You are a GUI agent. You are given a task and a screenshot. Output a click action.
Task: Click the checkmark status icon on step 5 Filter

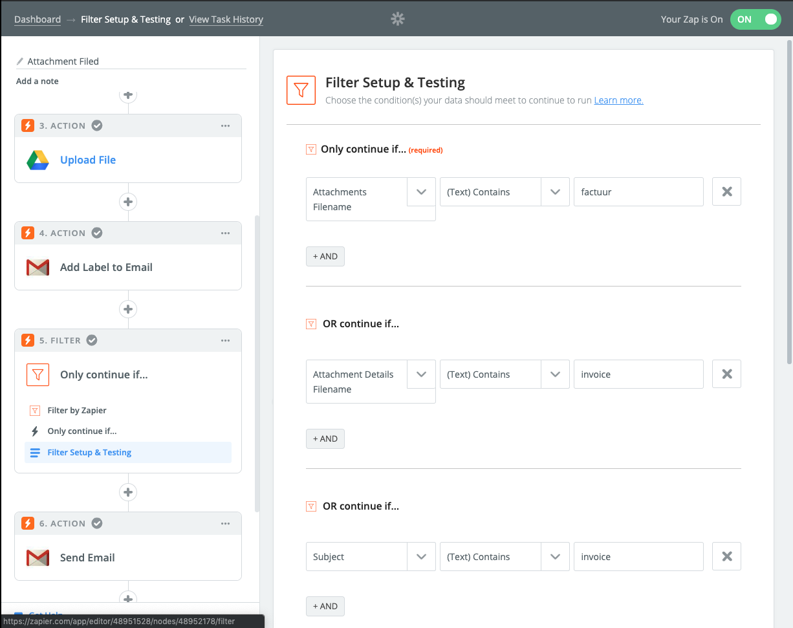pos(92,340)
